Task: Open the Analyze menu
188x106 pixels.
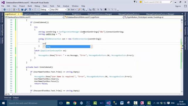Action: [66, 6]
